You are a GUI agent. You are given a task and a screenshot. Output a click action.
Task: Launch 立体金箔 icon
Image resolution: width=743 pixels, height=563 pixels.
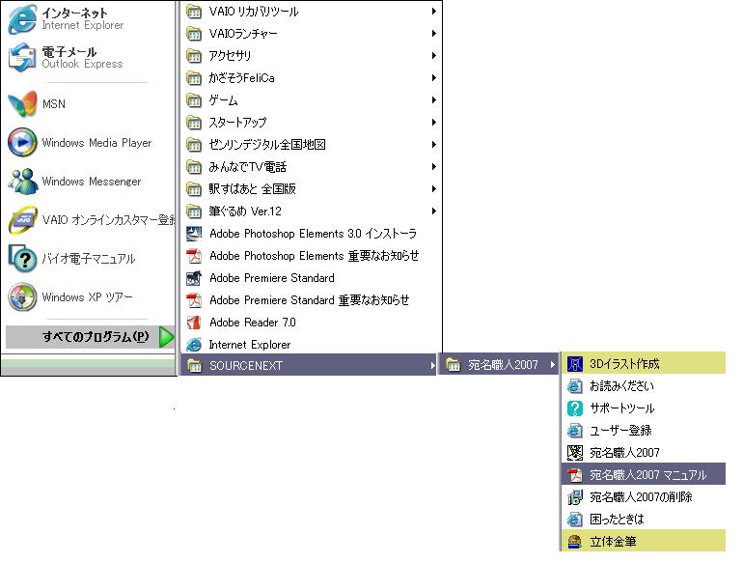tap(575, 541)
